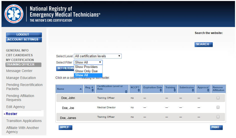Viewport: 236px width, 138px height.
Task: Choose Show Providers filter option
Action: (88, 67)
